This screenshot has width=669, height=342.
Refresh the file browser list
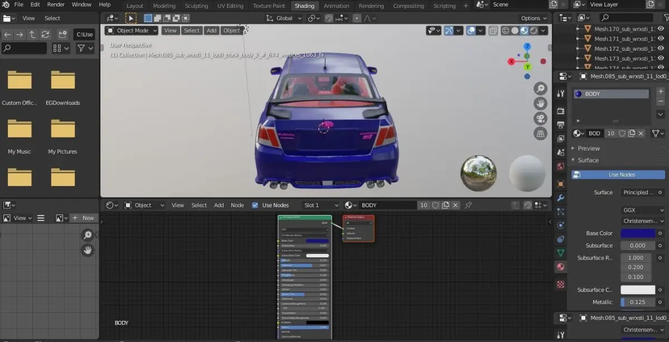[x=45, y=35]
